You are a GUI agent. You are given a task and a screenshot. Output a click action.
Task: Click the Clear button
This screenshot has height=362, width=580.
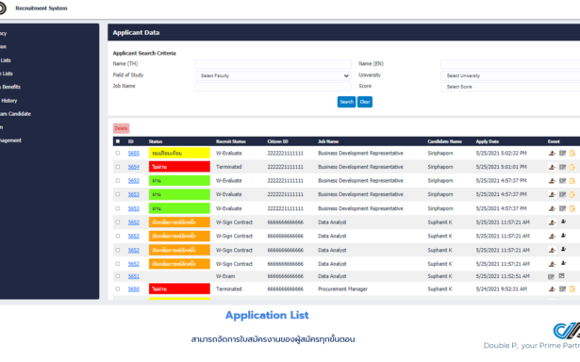(x=365, y=102)
